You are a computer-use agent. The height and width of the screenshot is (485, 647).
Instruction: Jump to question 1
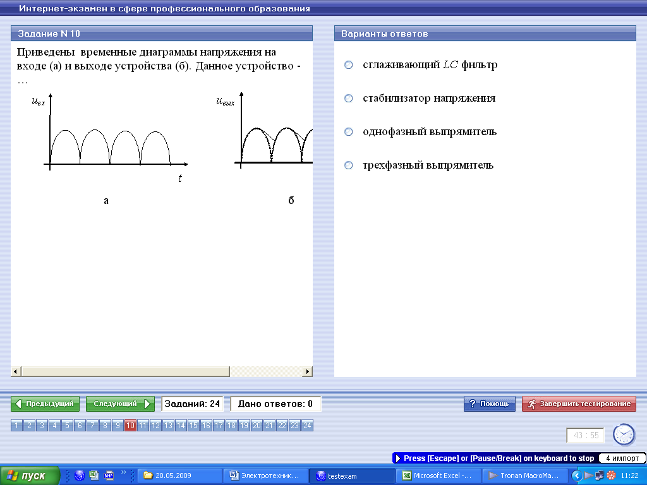[16, 425]
